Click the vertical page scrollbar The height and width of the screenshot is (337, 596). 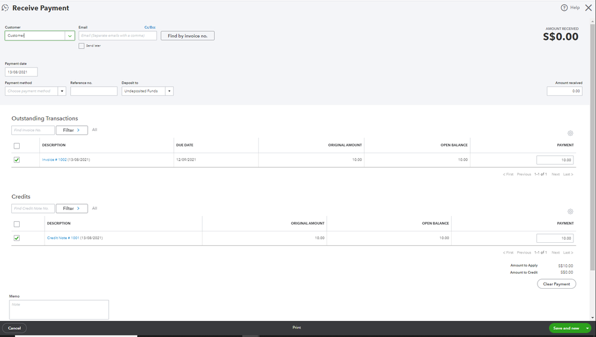[x=592, y=146]
